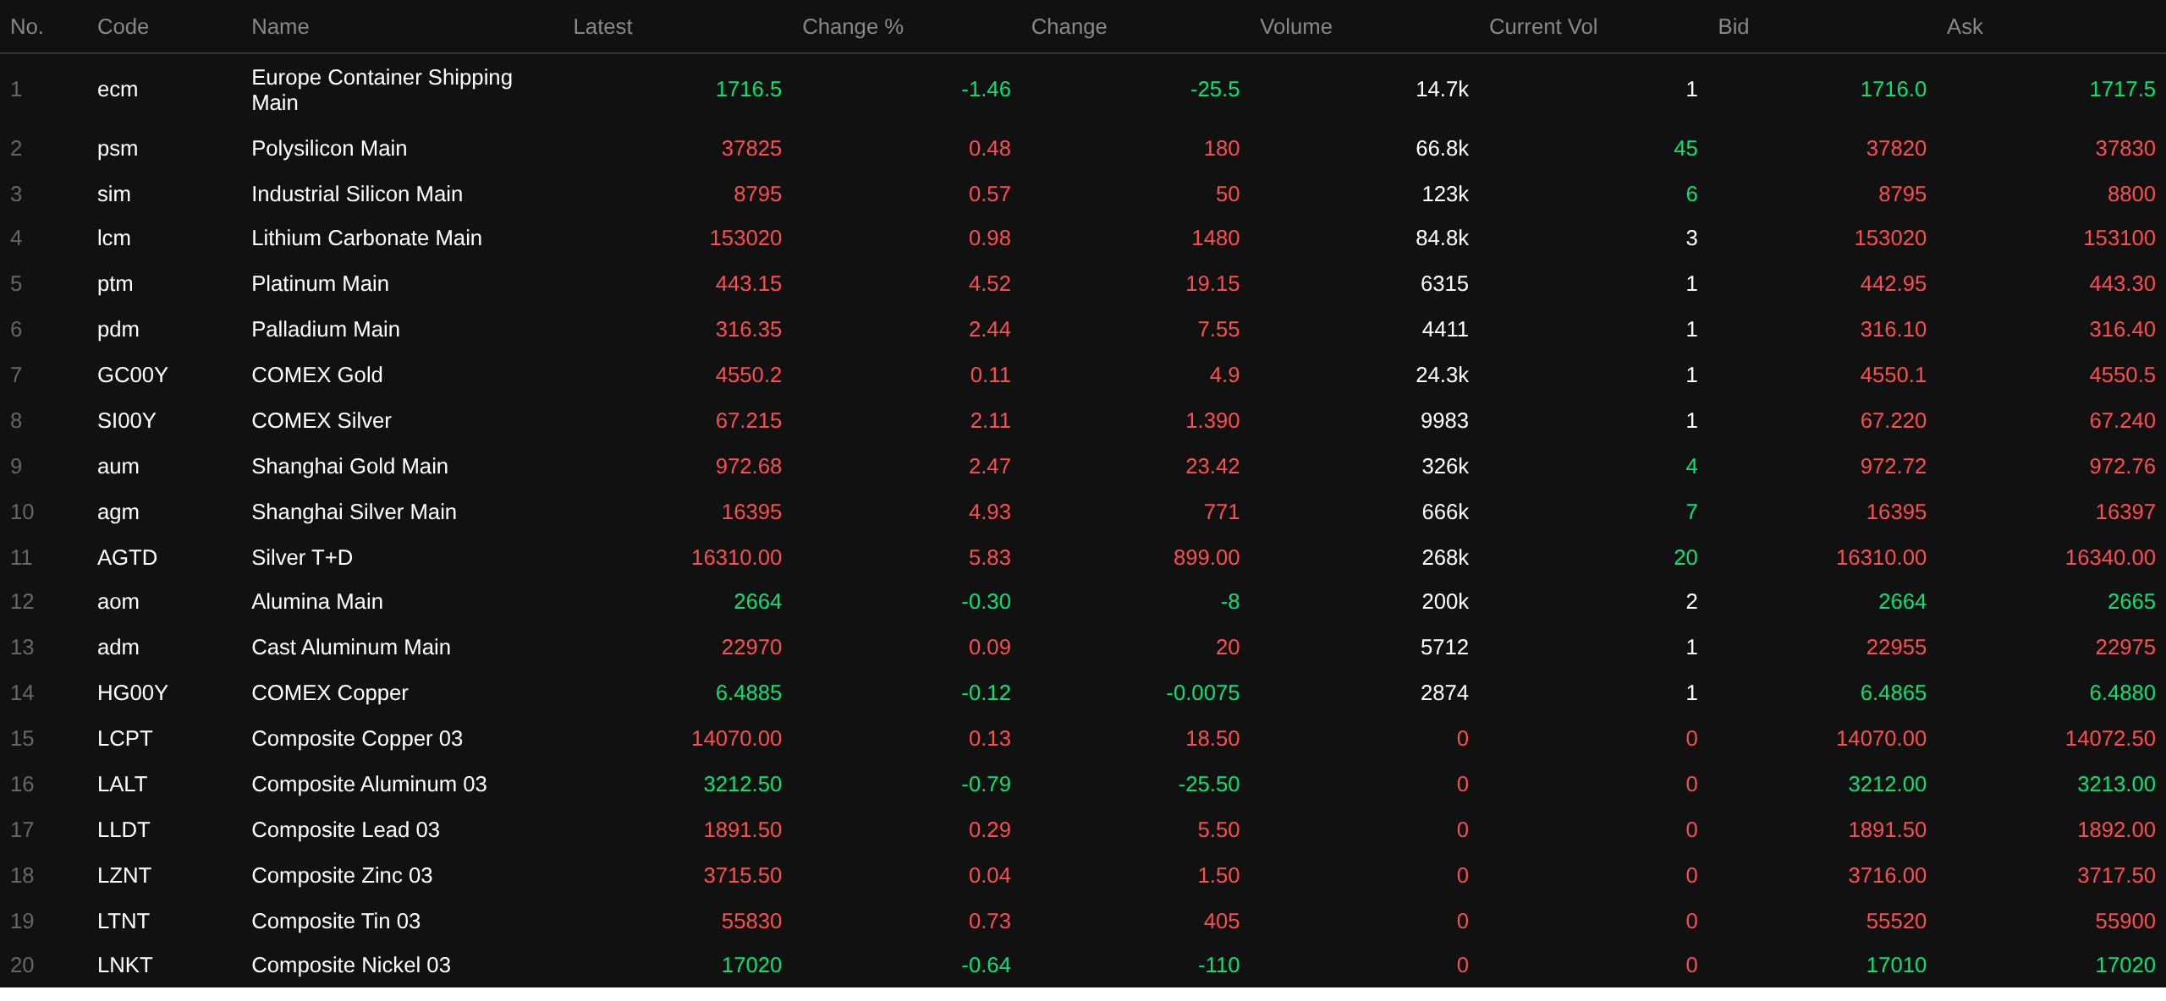
Task: Click the HG00Y code cell
Action: 133,693
